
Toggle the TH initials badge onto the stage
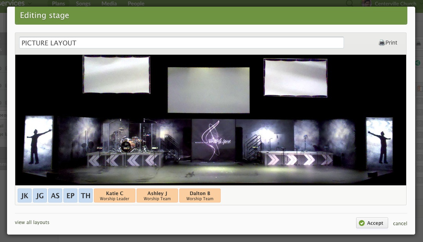click(86, 195)
